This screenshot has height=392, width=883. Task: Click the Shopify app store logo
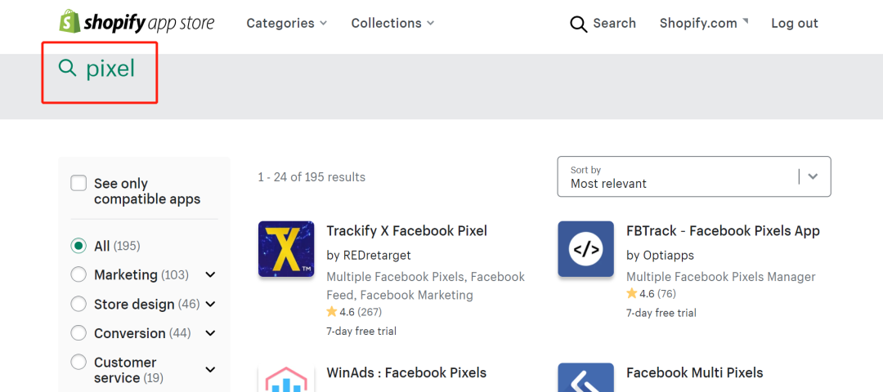click(x=137, y=23)
